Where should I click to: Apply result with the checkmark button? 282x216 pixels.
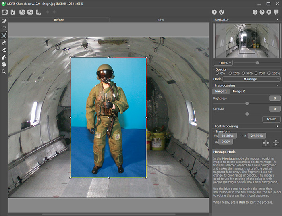[222, 12]
